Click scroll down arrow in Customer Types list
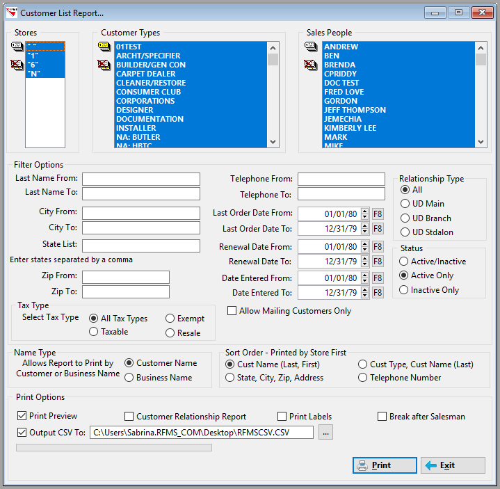This screenshot has width=500, height=489. pyautogui.click(x=273, y=142)
